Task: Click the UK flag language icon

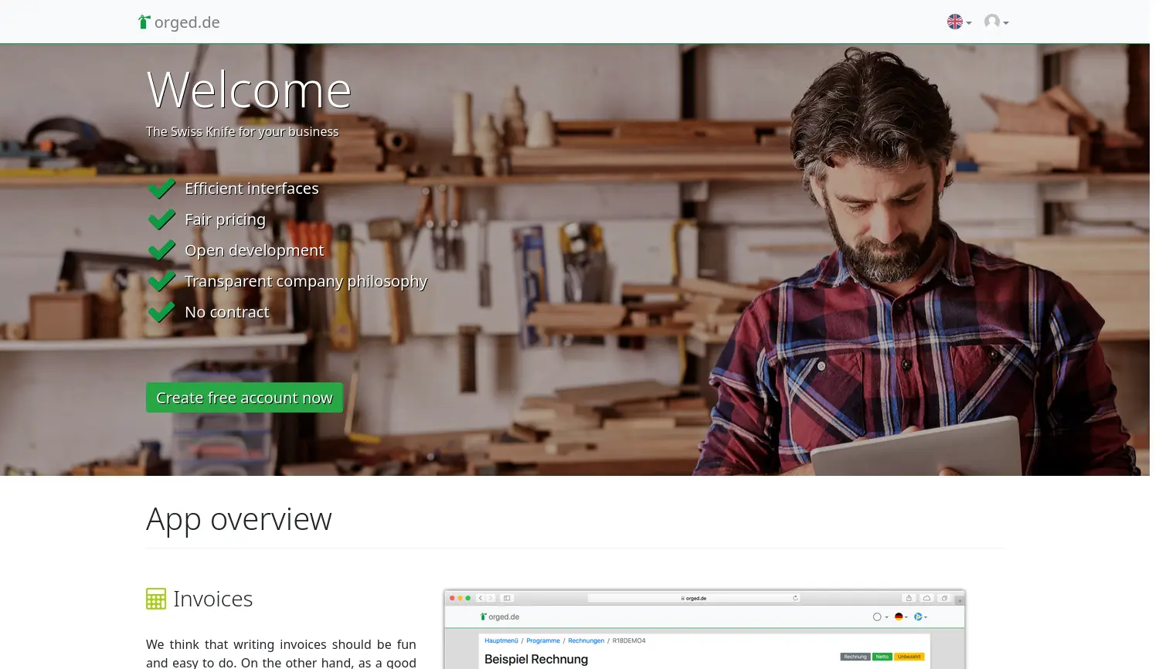Action: click(955, 22)
